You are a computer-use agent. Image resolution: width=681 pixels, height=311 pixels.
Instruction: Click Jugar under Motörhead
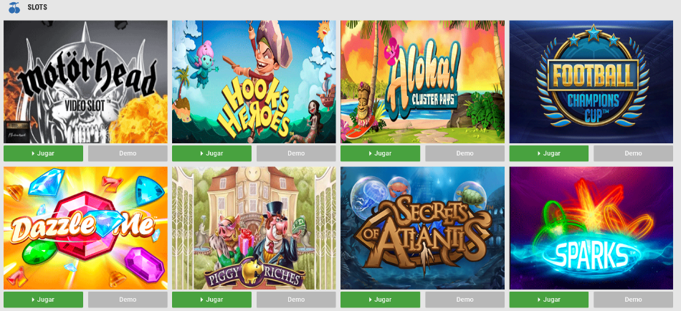[x=43, y=153]
